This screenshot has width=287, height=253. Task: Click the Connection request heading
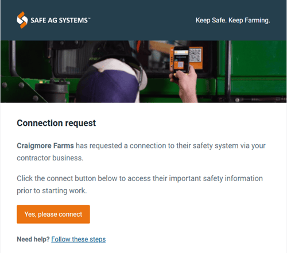(x=56, y=123)
